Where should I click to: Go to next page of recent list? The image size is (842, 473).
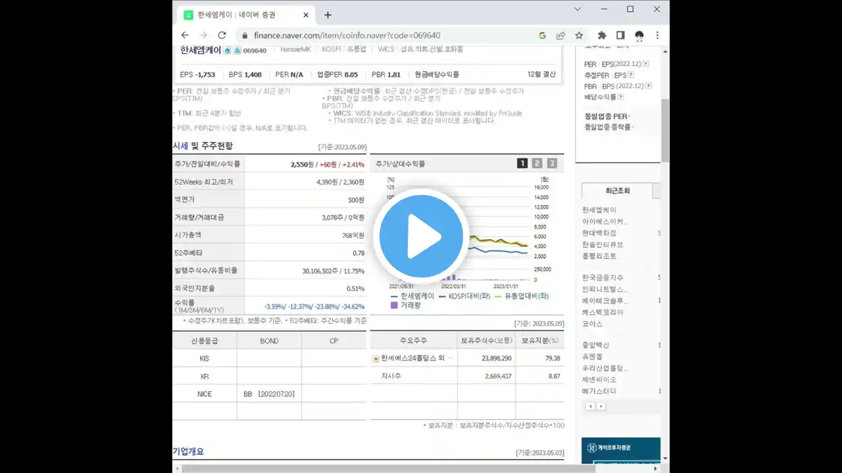600,407
